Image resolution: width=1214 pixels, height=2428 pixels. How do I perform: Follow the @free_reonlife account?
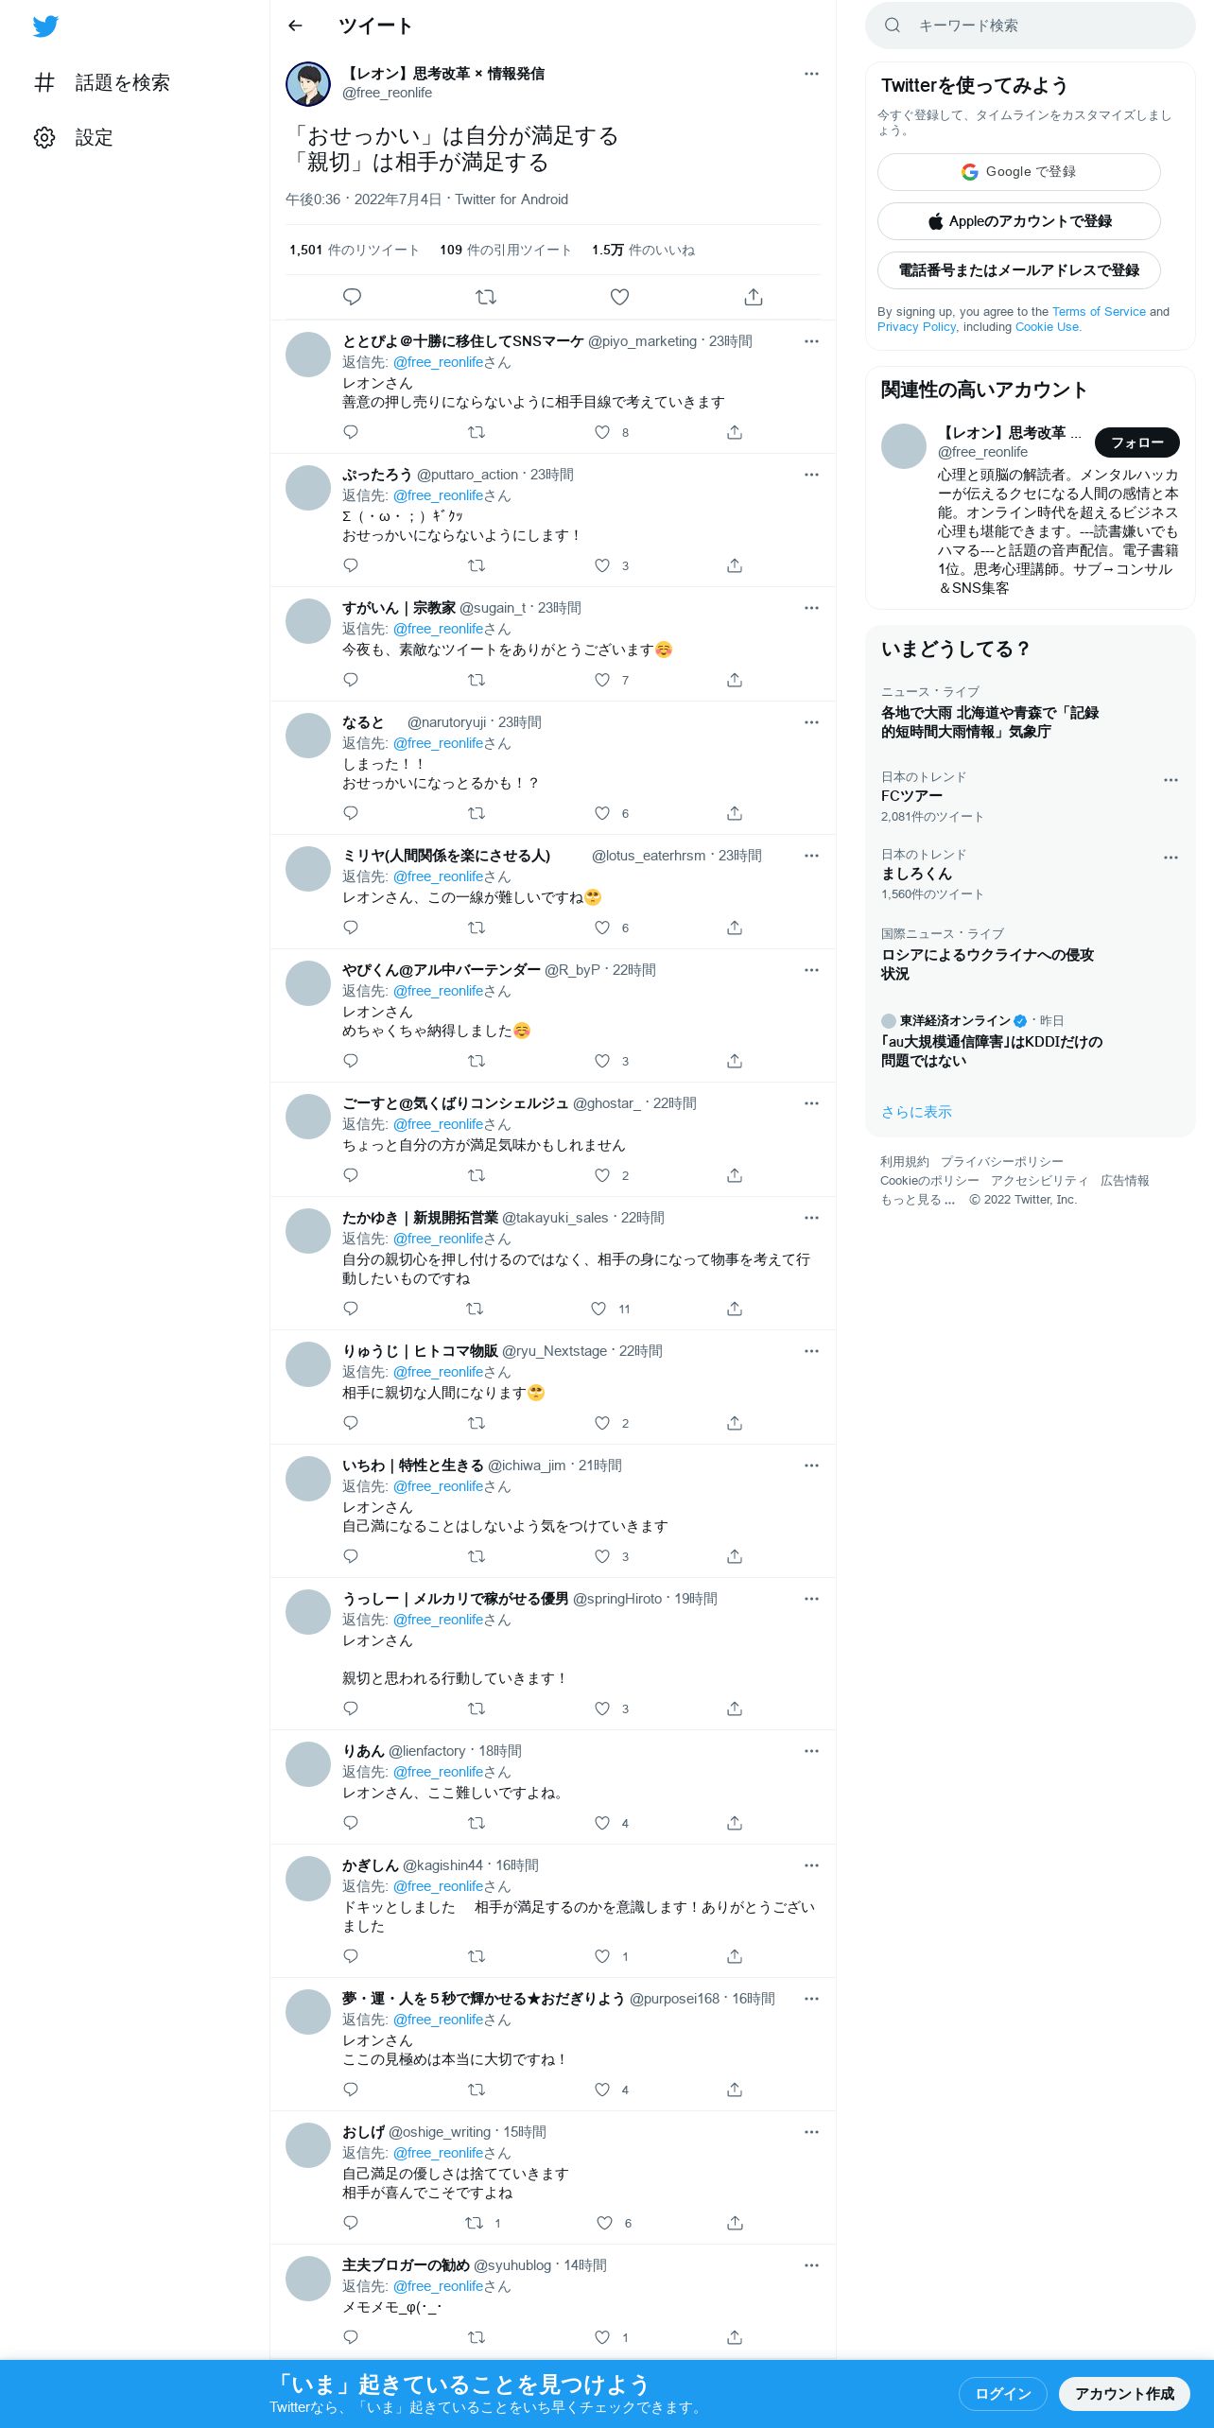coord(1136,442)
